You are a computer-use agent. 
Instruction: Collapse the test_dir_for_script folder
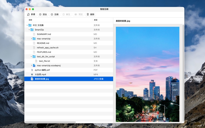[x=31, y=57]
